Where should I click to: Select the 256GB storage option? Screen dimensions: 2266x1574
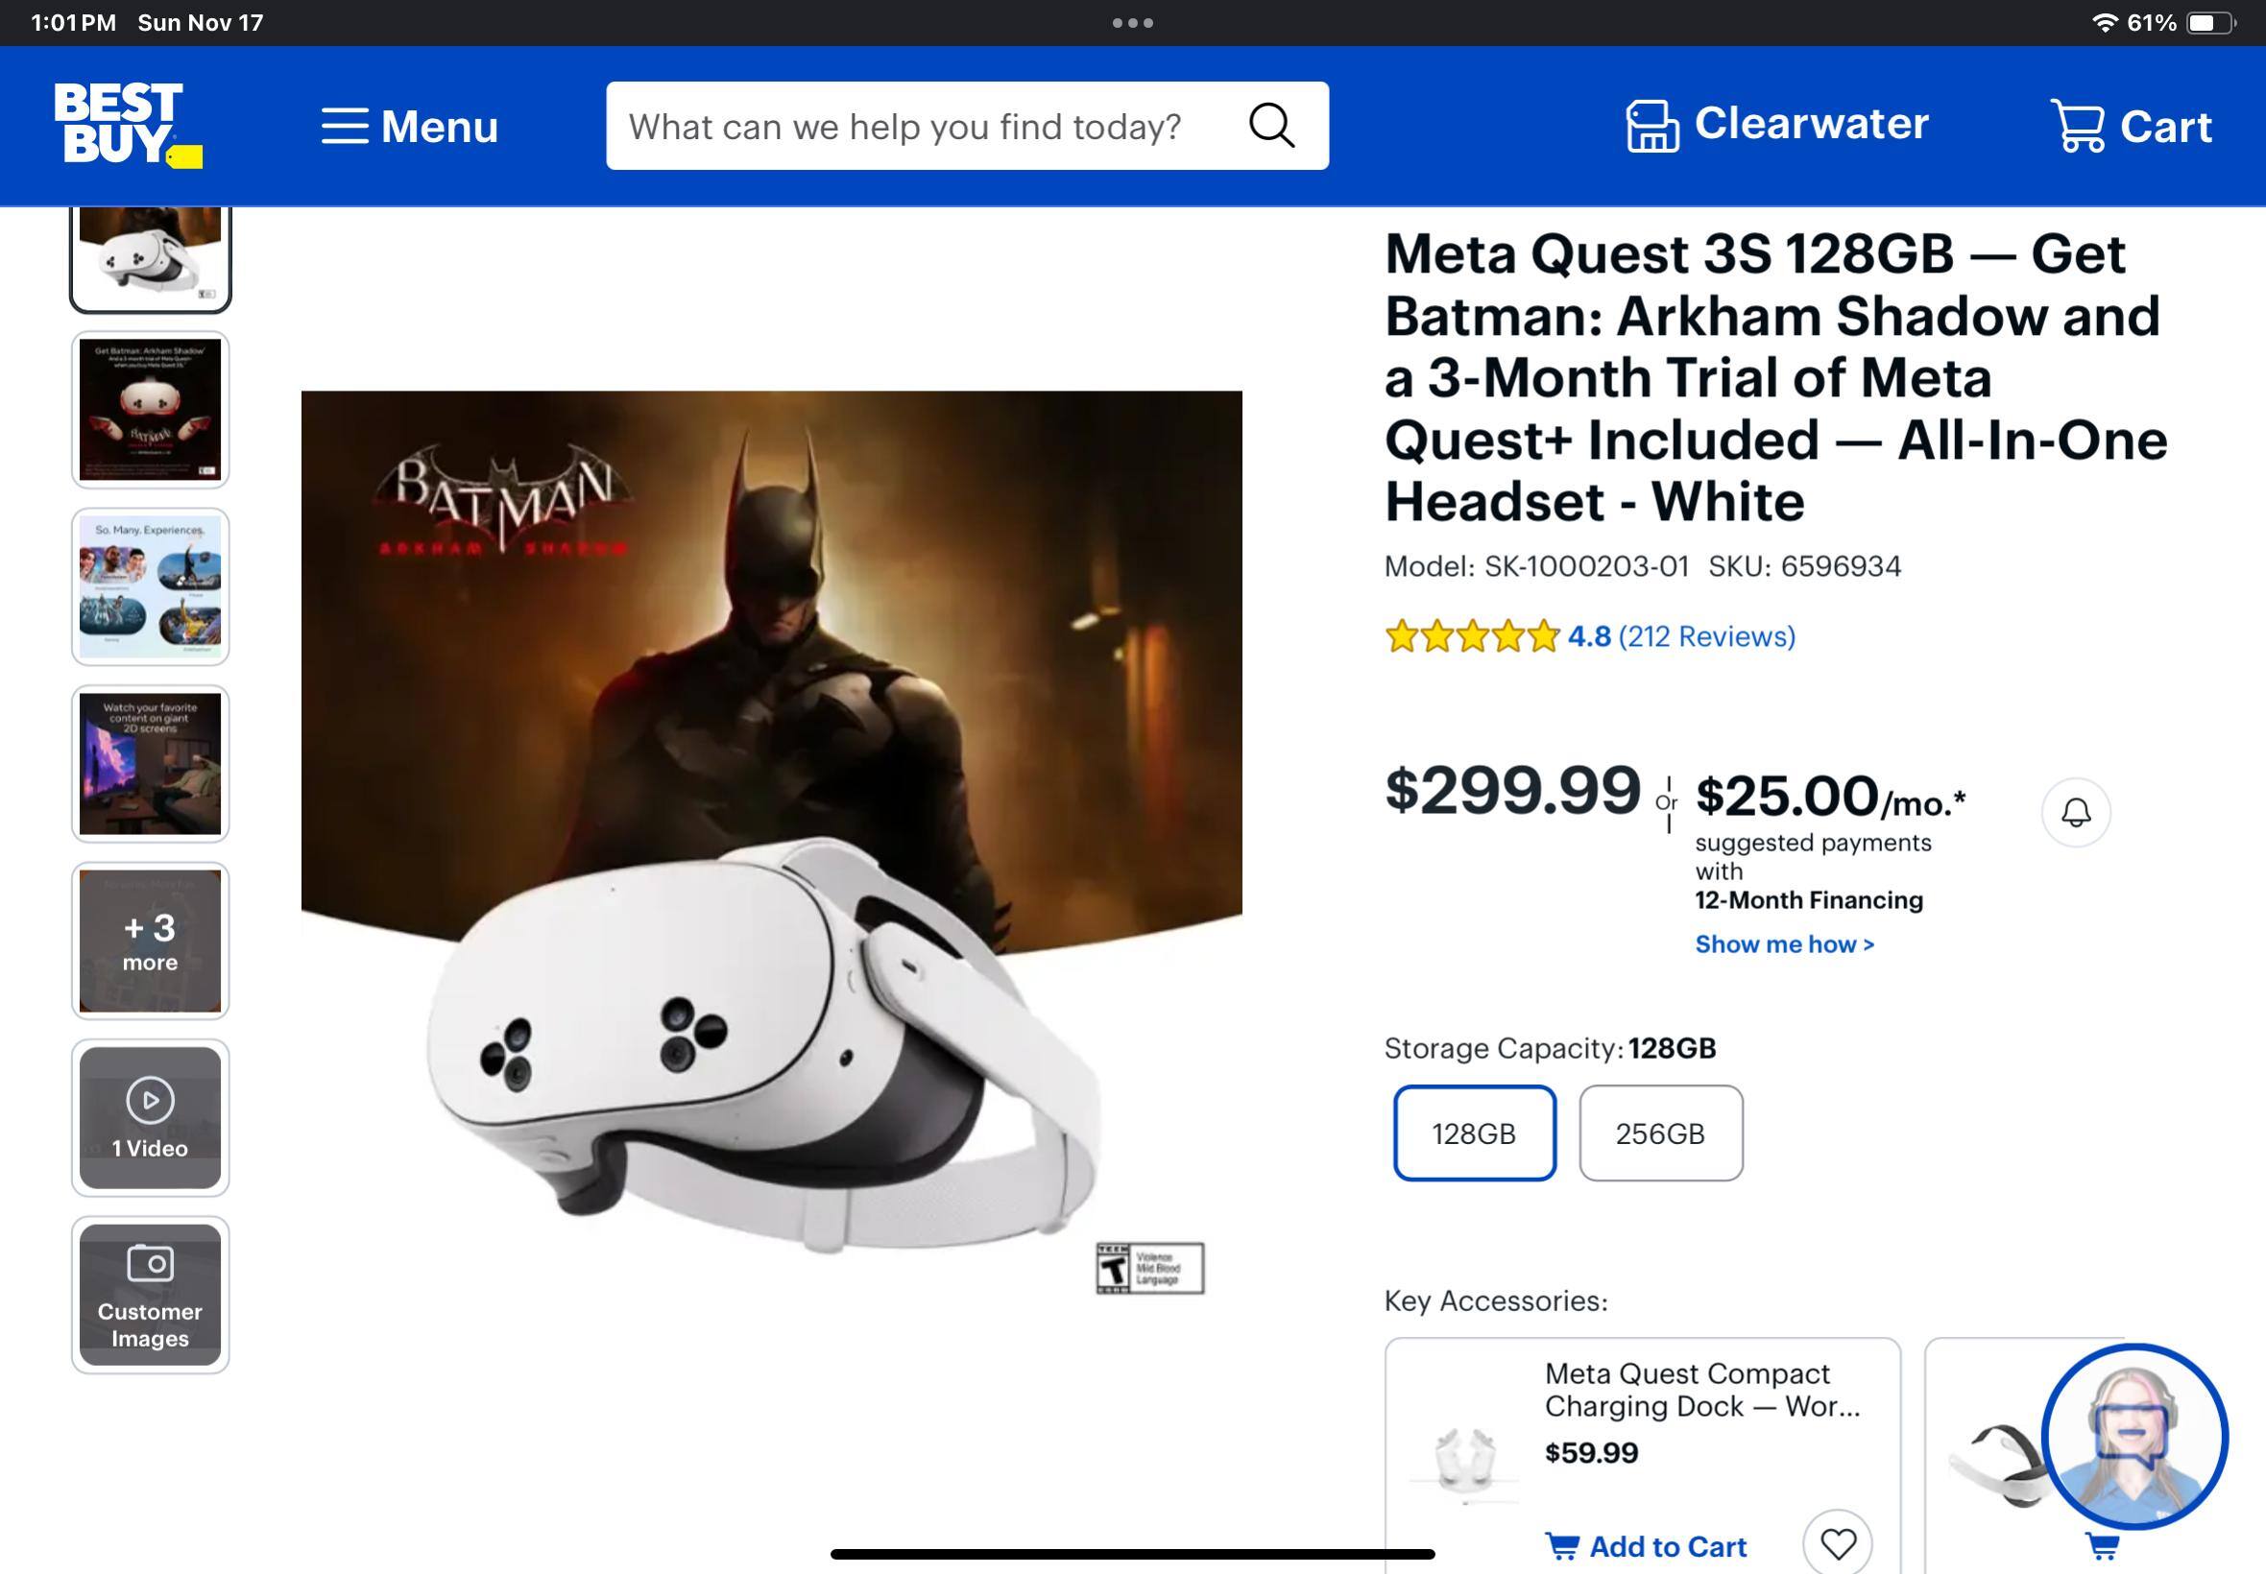(x=1660, y=1133)
